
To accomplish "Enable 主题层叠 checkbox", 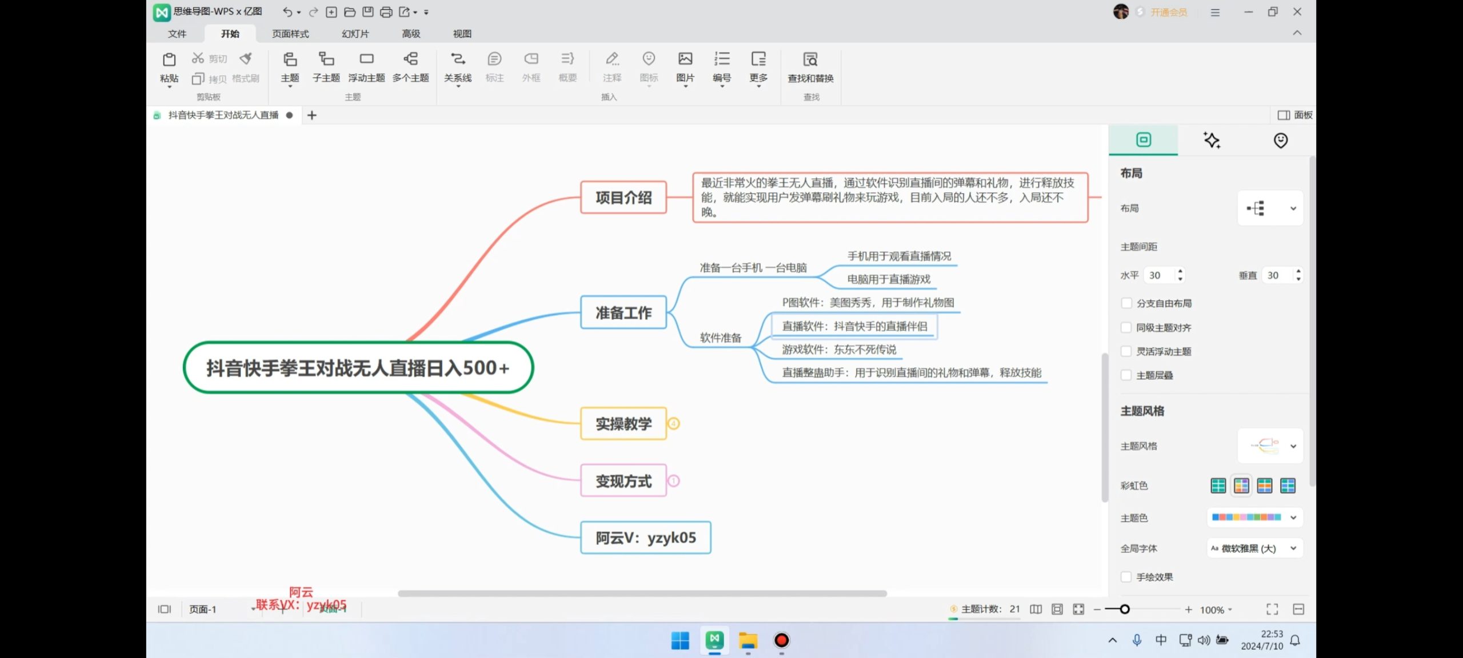I will [x=1126, y=375].
